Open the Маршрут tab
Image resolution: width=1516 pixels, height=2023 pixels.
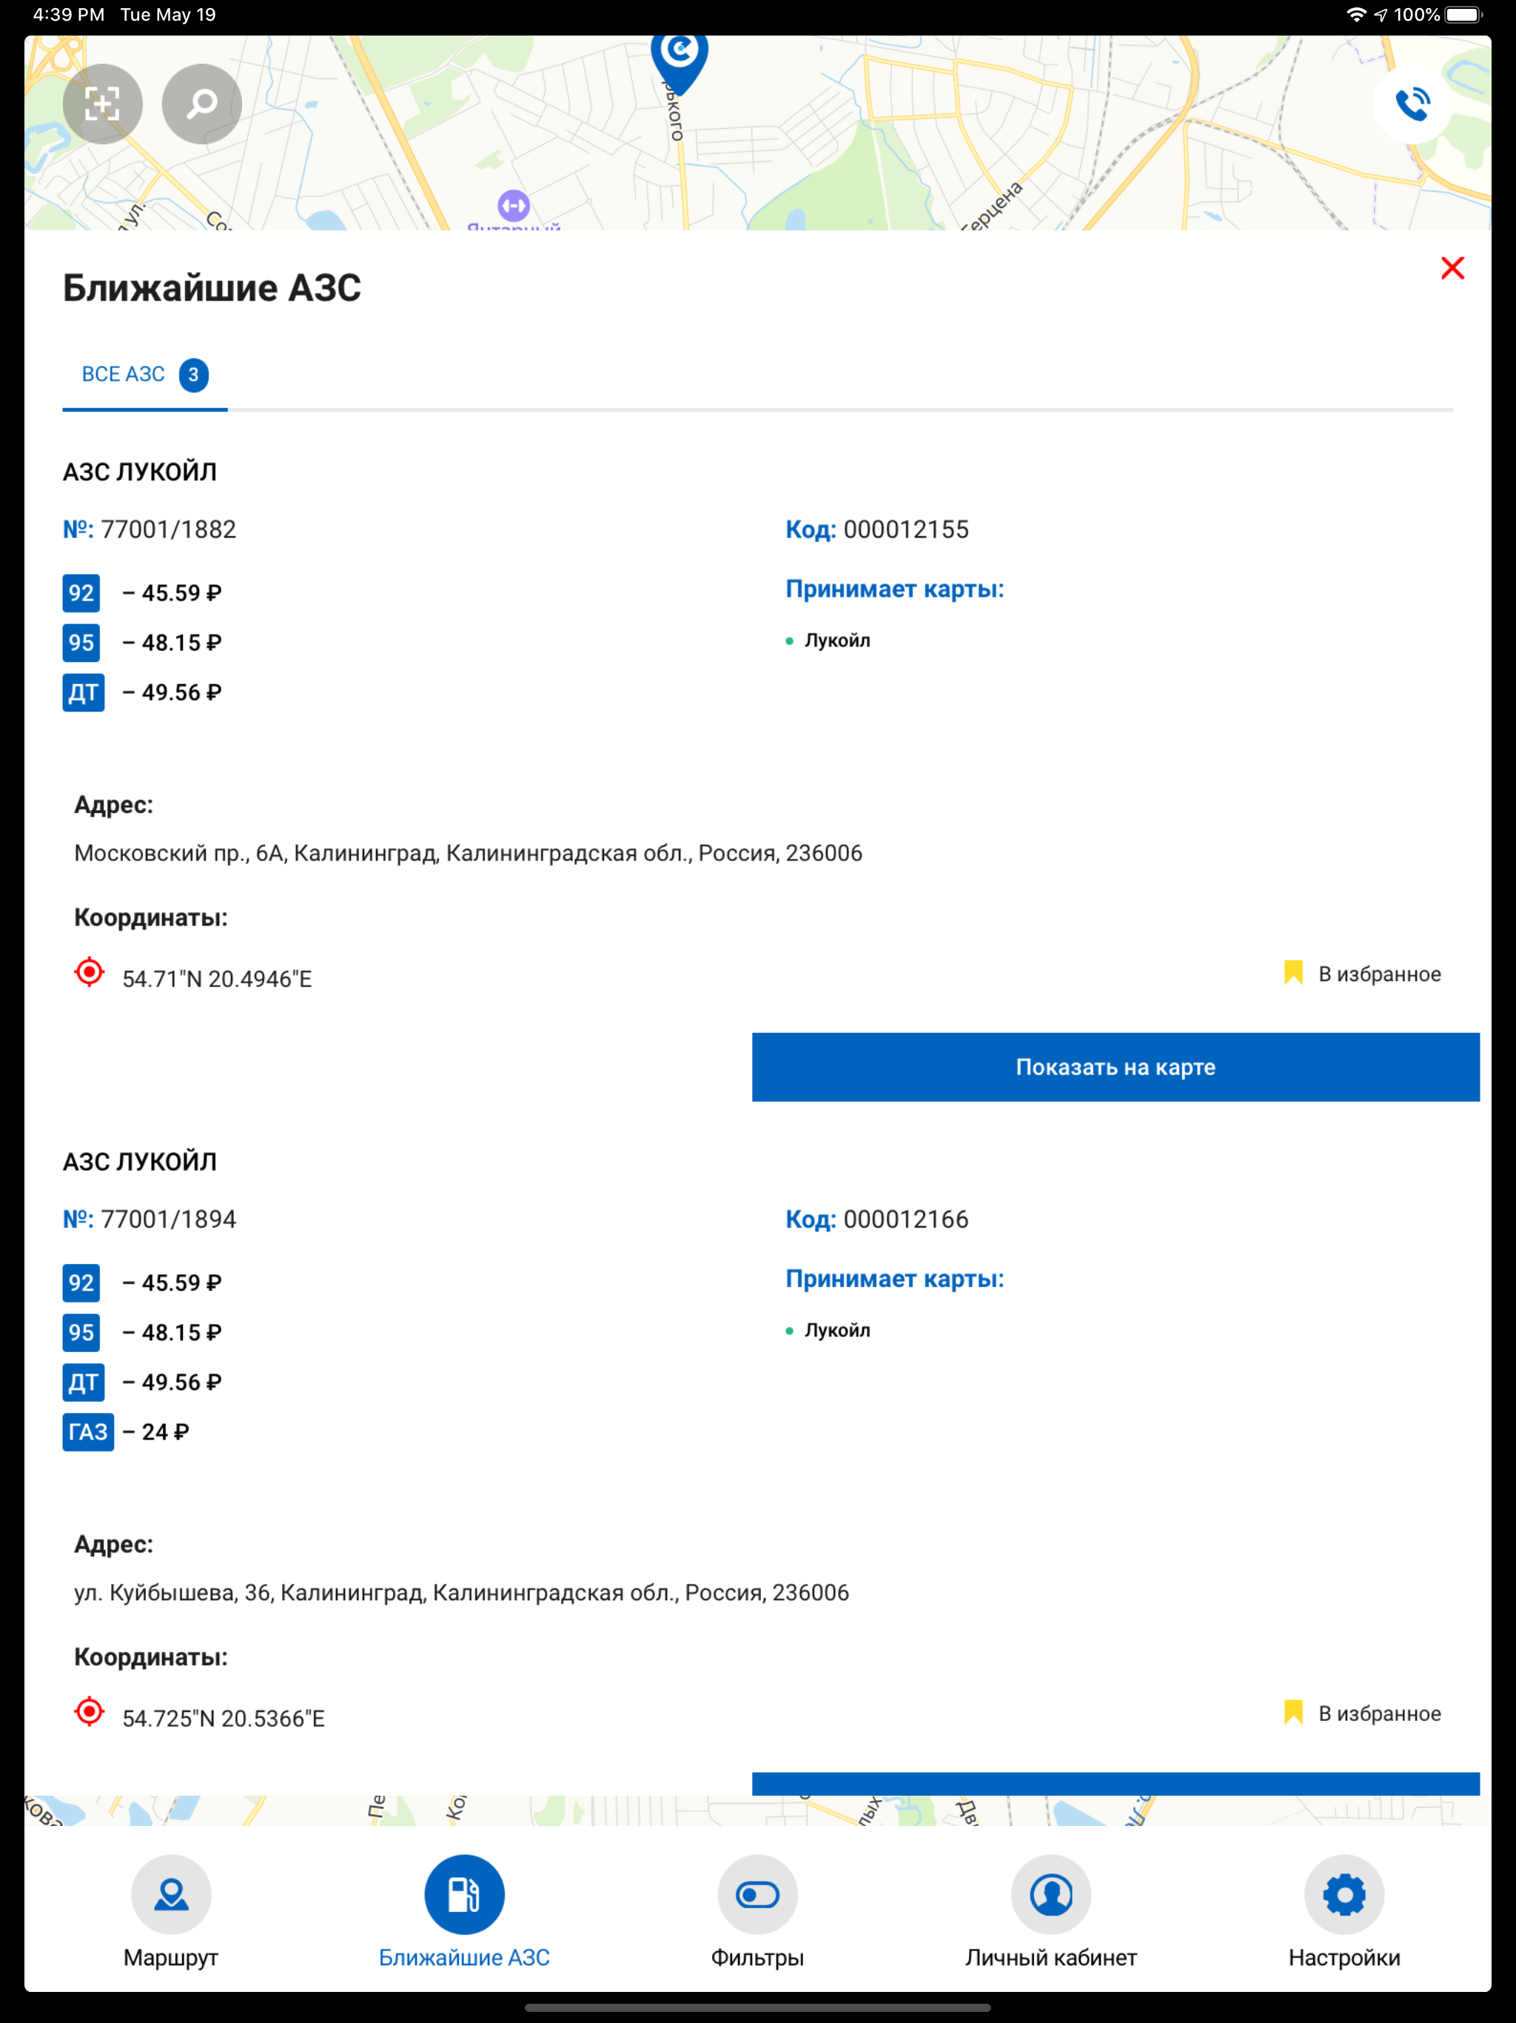171,1913
